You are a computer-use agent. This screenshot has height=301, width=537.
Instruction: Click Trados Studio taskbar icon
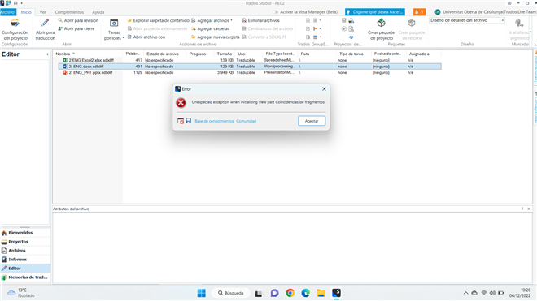(x=336, y=293)
